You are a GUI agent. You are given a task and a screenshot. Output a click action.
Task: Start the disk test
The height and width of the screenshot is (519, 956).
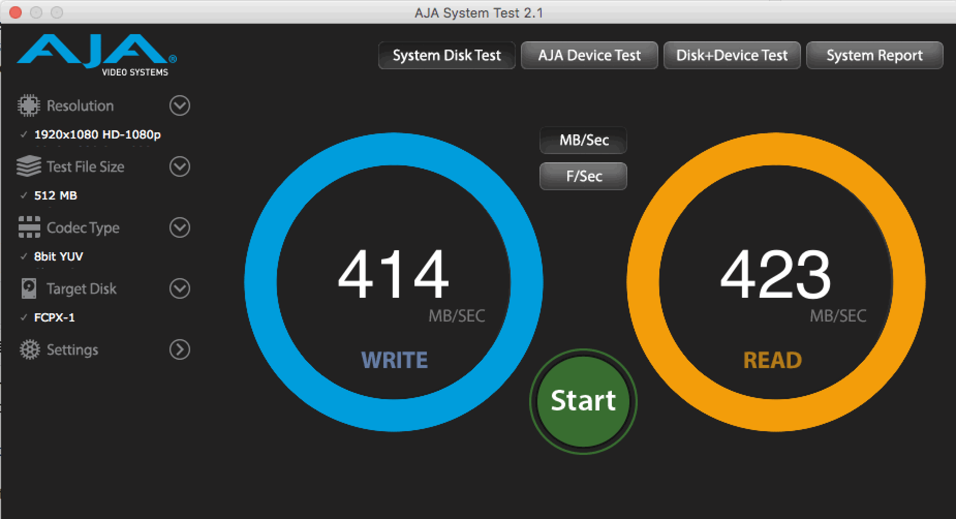(583, 401)
